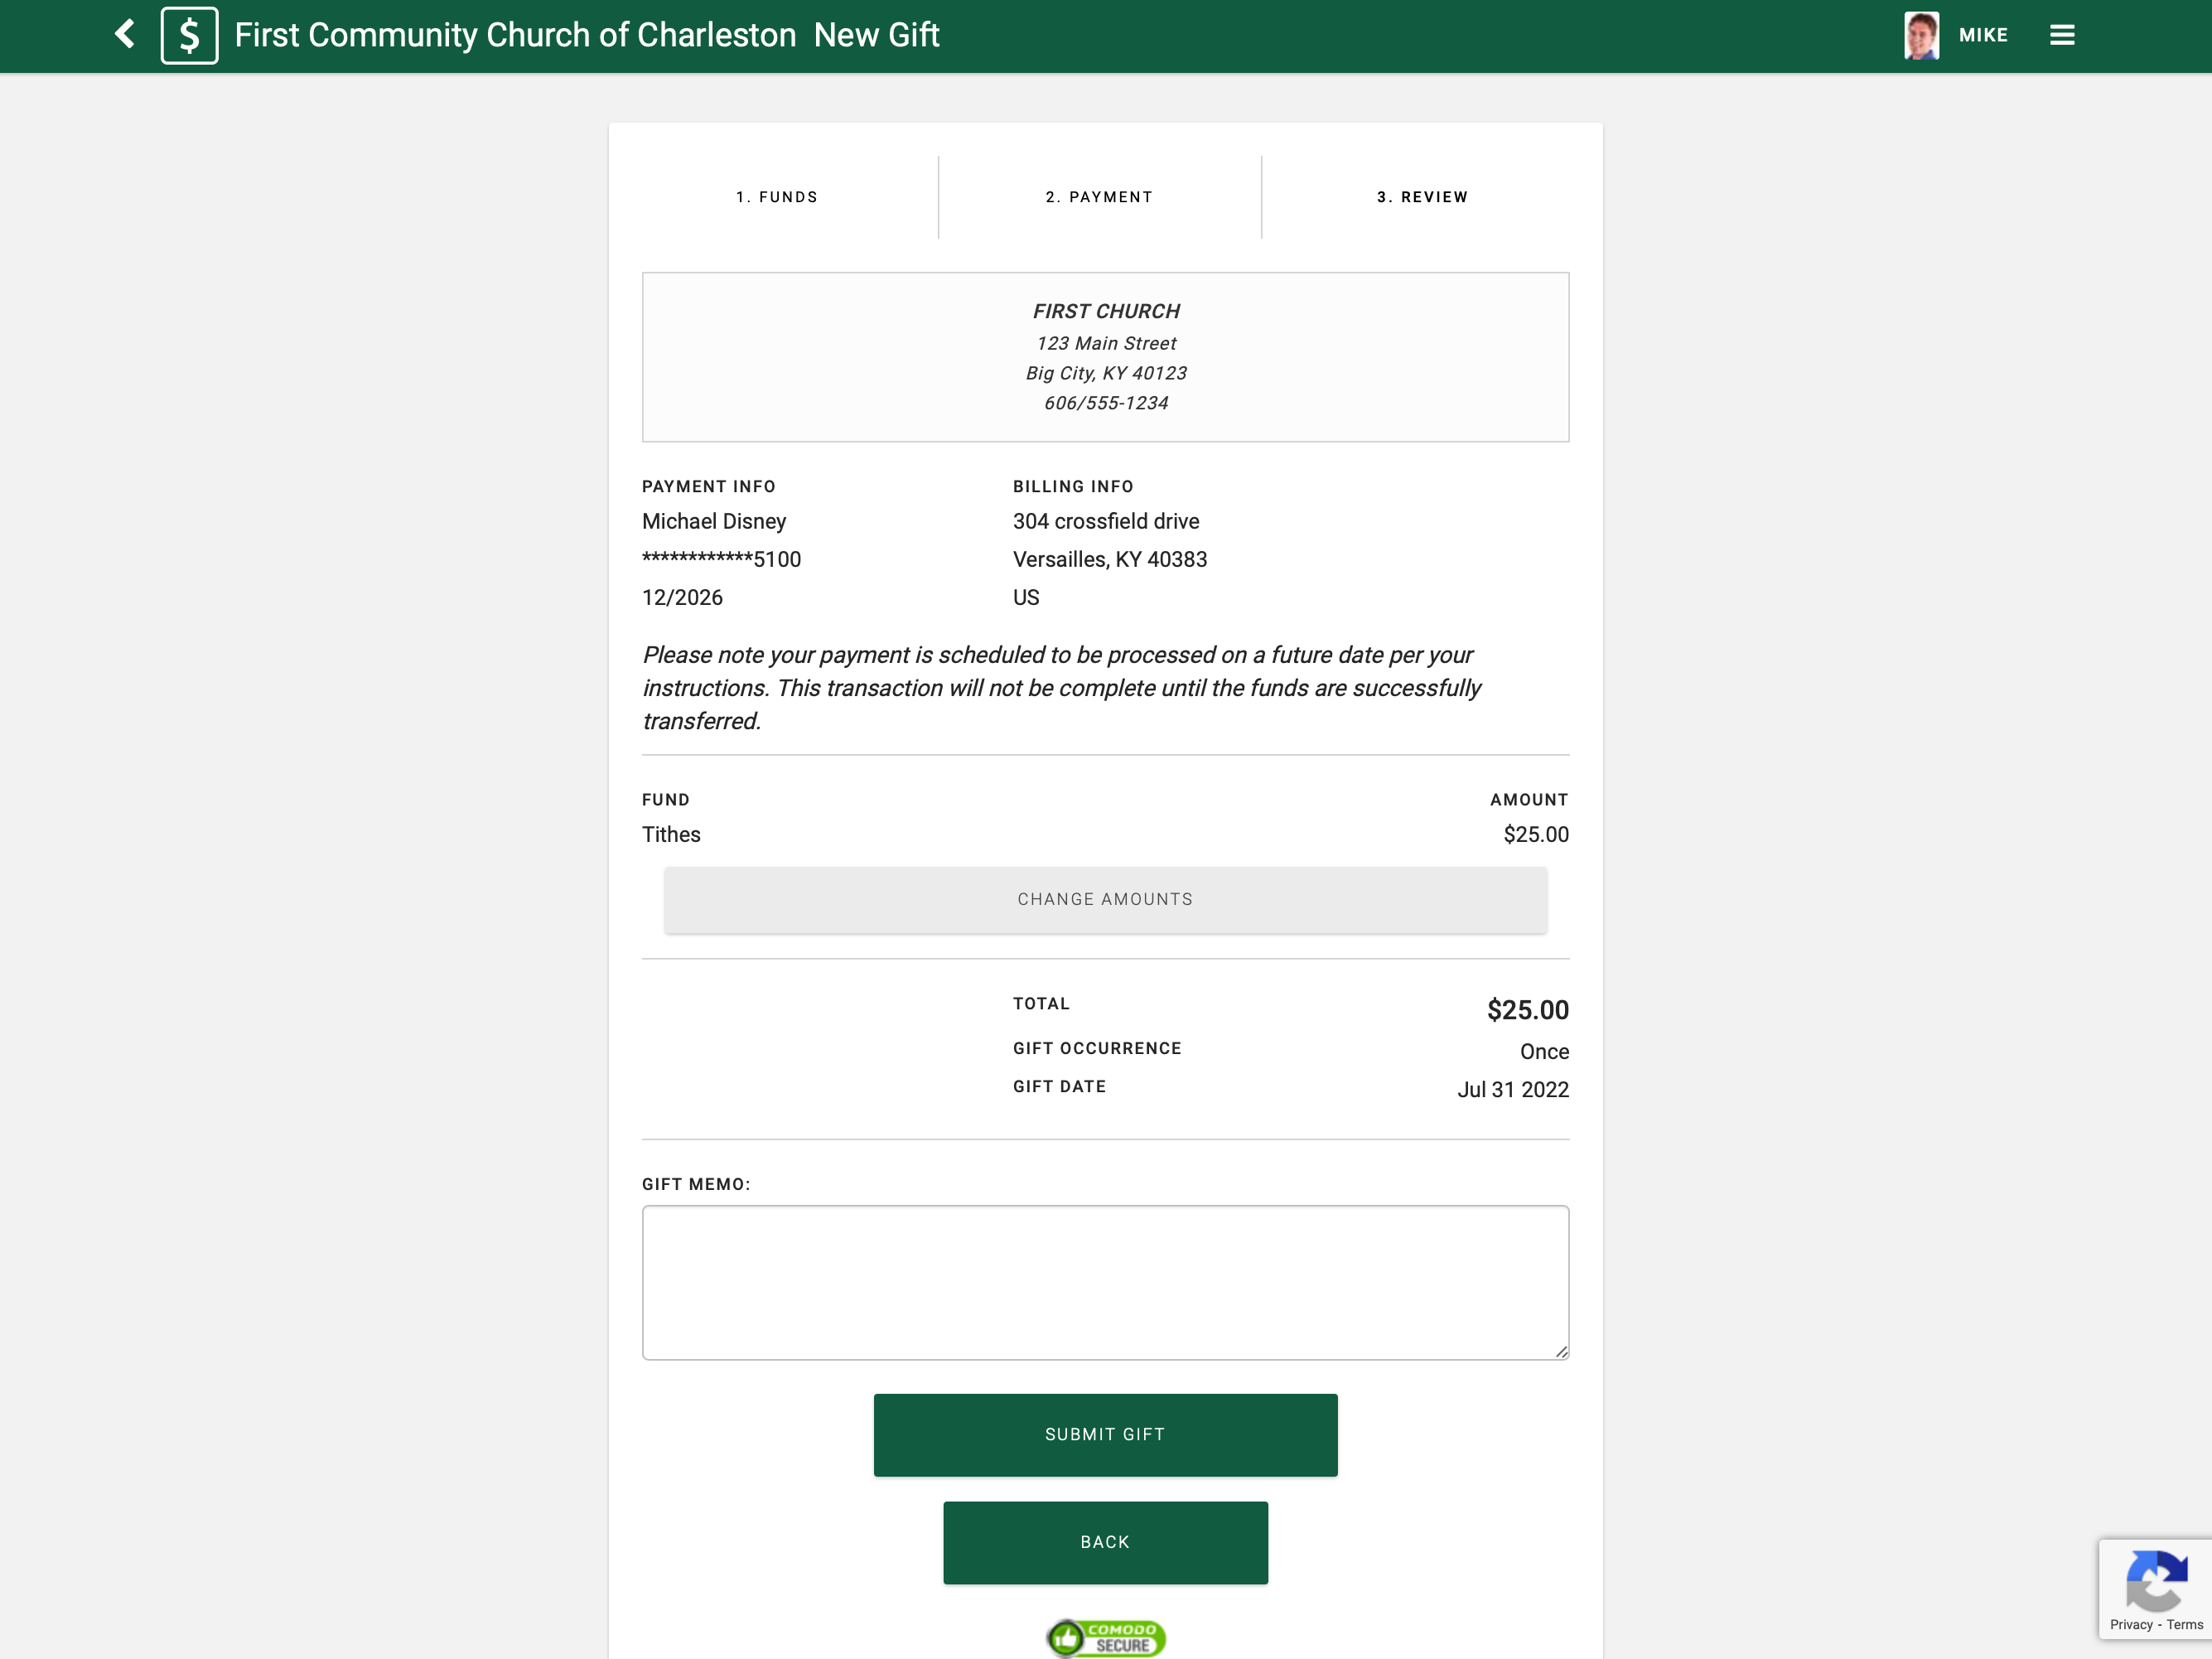The width and height of the screenshot is (2212, 1659).
Task: Submit the gift
Action: (x=1105, y=1434)
